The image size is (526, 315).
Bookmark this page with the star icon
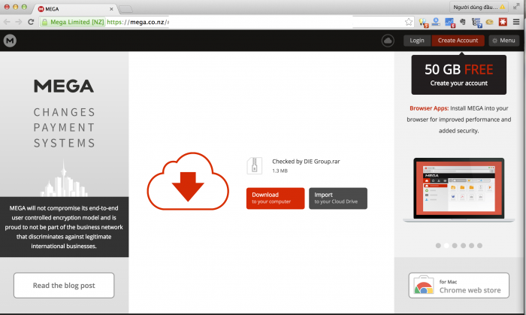[409, 22]
